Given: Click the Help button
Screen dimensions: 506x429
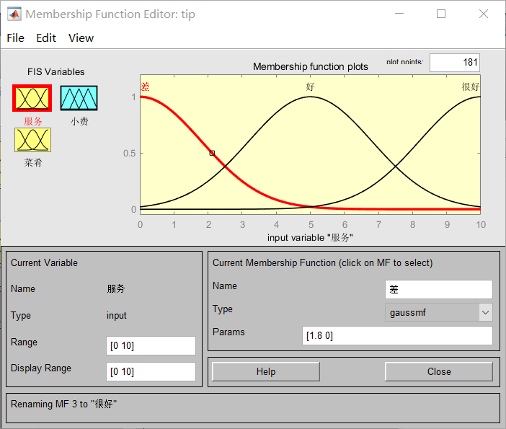Looking at the screenshot, I should pos(266,371).
